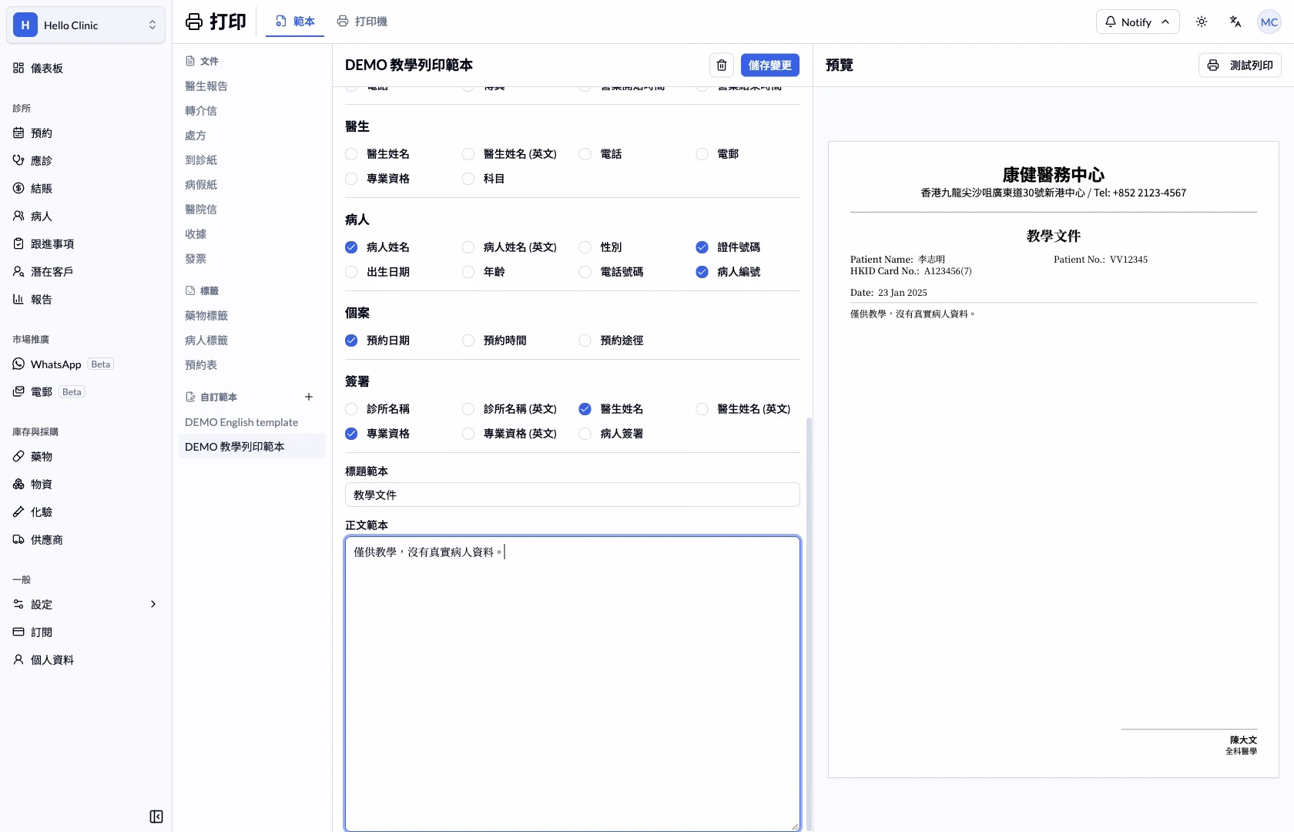
Task: Enable 科目 under 醫生 section
Action: 468,179
